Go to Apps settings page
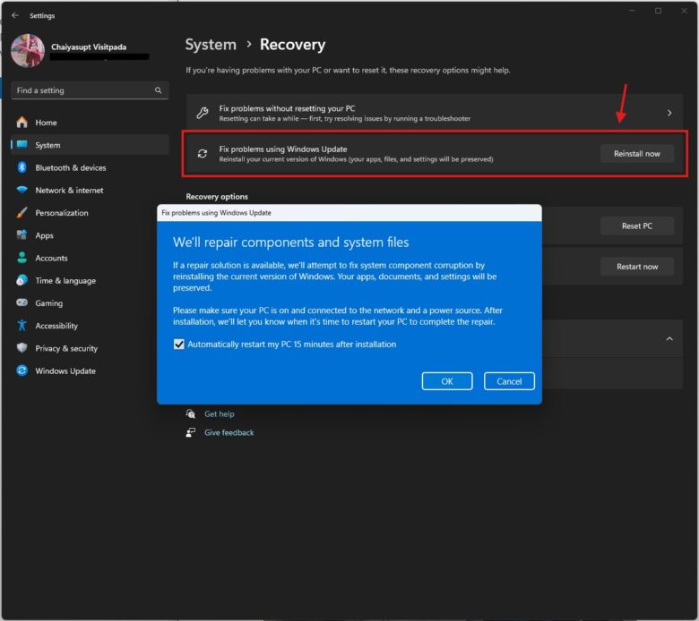This screenshot has width=699, height=621. pos(44,235)
